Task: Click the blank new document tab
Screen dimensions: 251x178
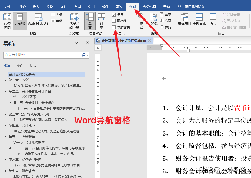Action: [158, 41]
